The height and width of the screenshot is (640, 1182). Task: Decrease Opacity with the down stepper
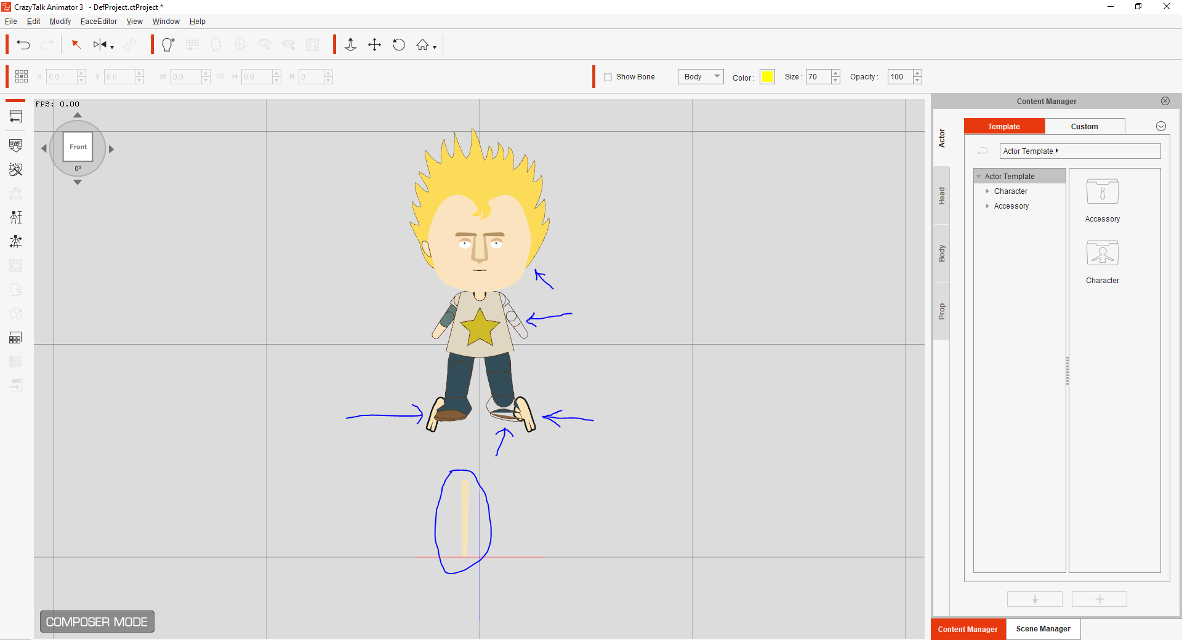pos(917,80)
